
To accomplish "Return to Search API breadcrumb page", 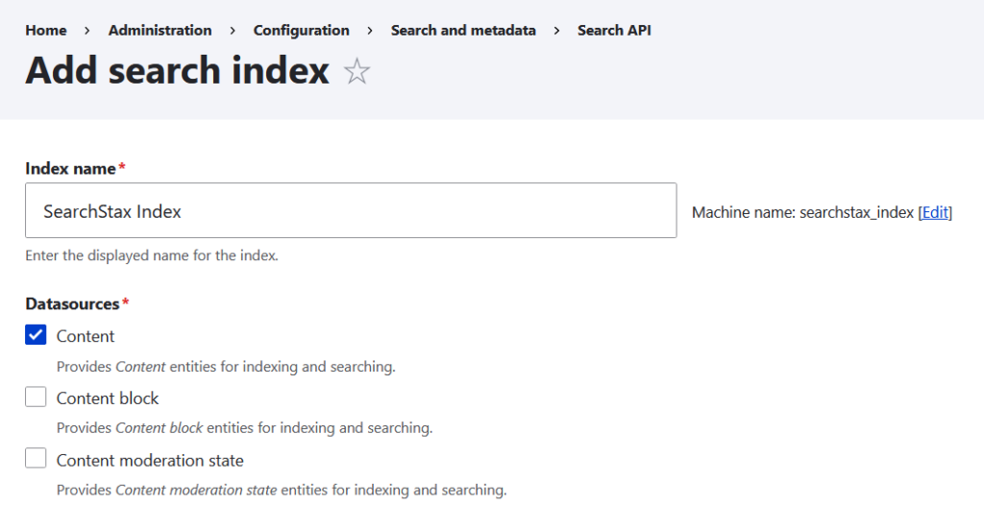I will pyautogui.click(x=614, y=31).
